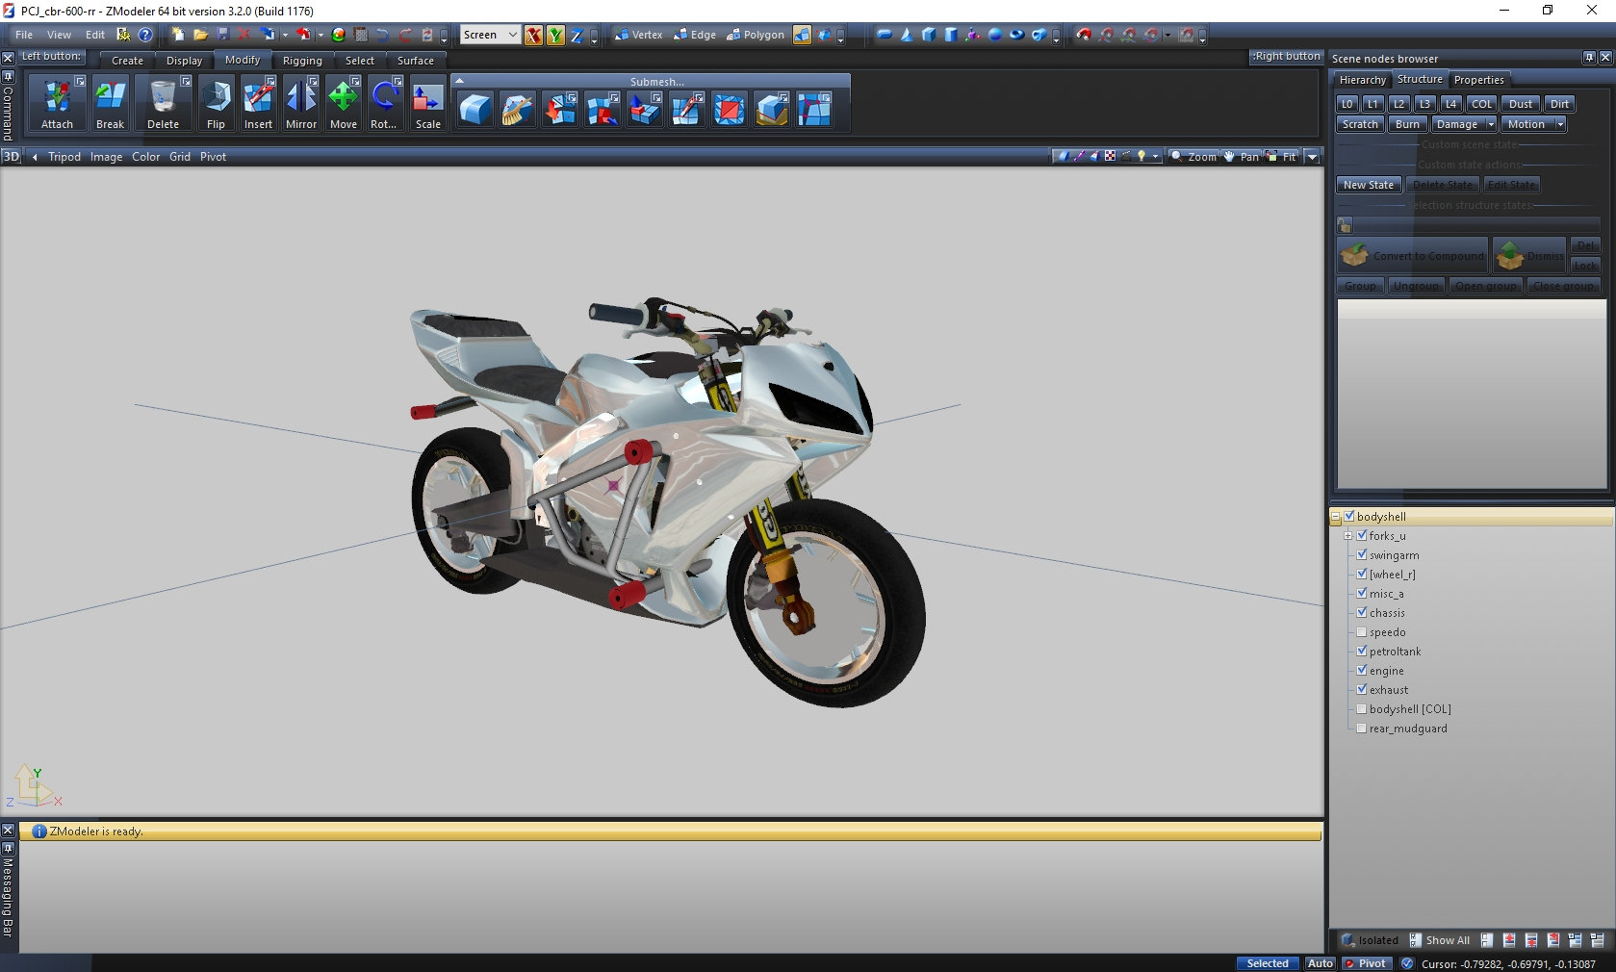
Task: Enable Polygon selection mode
Action: 756,35
